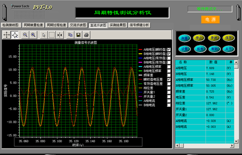Click the 测量 measure oval button
242x155 pixels.
click(185, 38)
